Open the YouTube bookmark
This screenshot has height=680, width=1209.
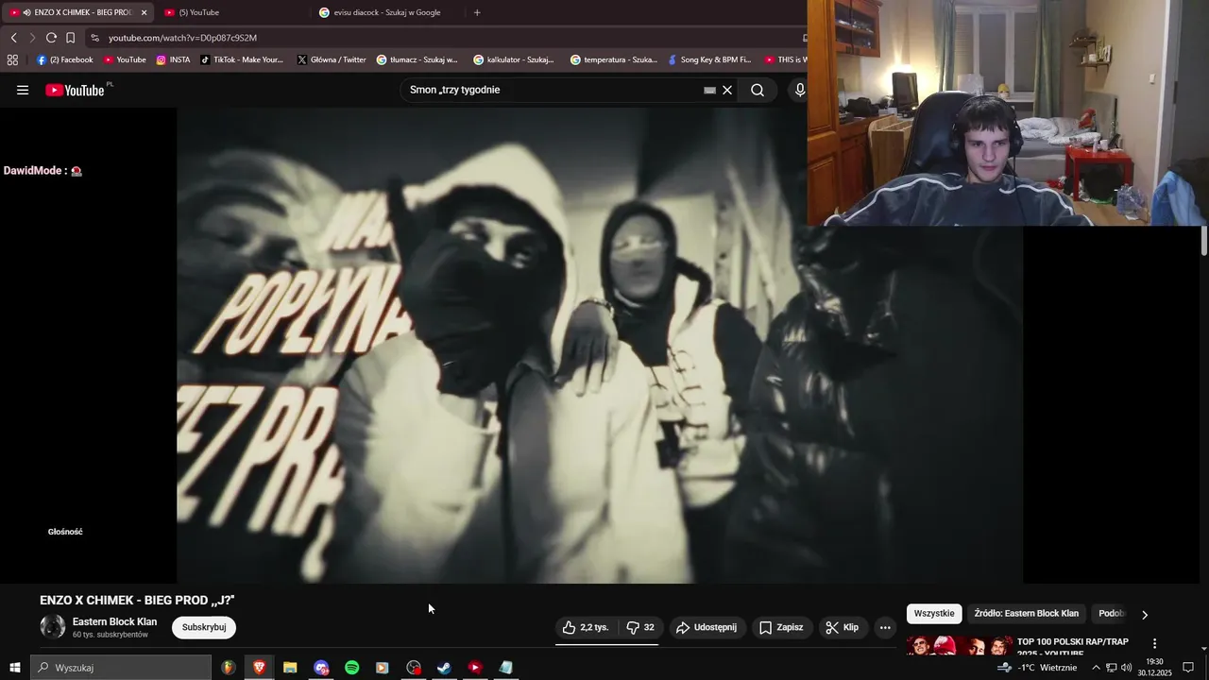tap(125, 59)
